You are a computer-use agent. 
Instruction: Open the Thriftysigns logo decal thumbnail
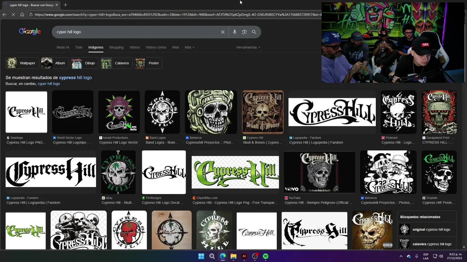(x=164, y=172)
